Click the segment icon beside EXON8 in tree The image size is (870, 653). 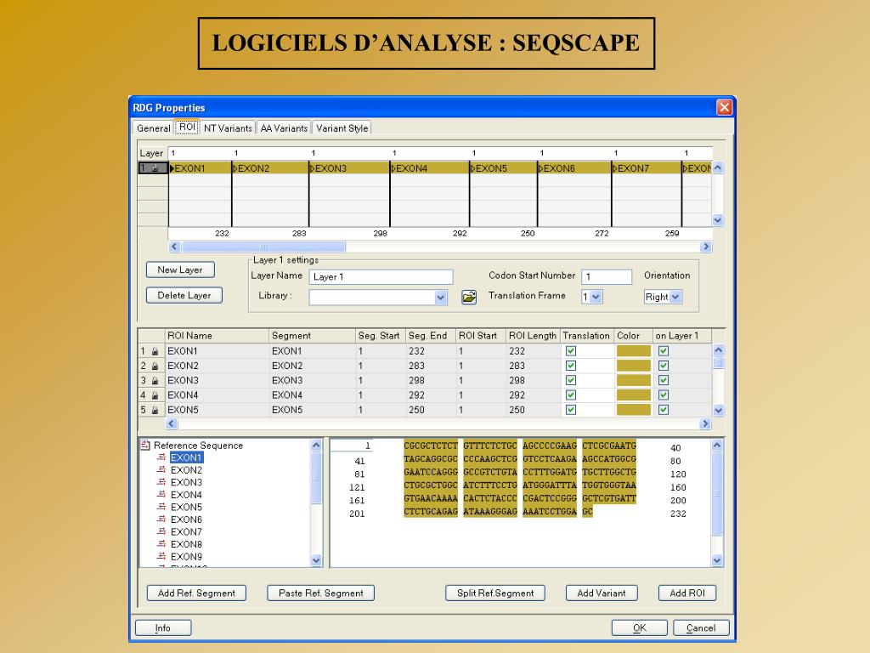tap(161, 543)
